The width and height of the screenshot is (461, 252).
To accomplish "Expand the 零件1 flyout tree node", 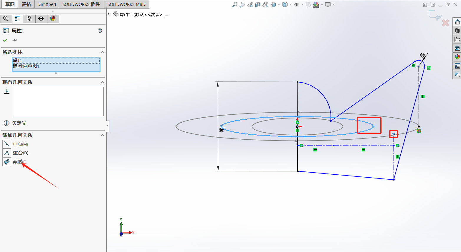I will pos(109,14).
